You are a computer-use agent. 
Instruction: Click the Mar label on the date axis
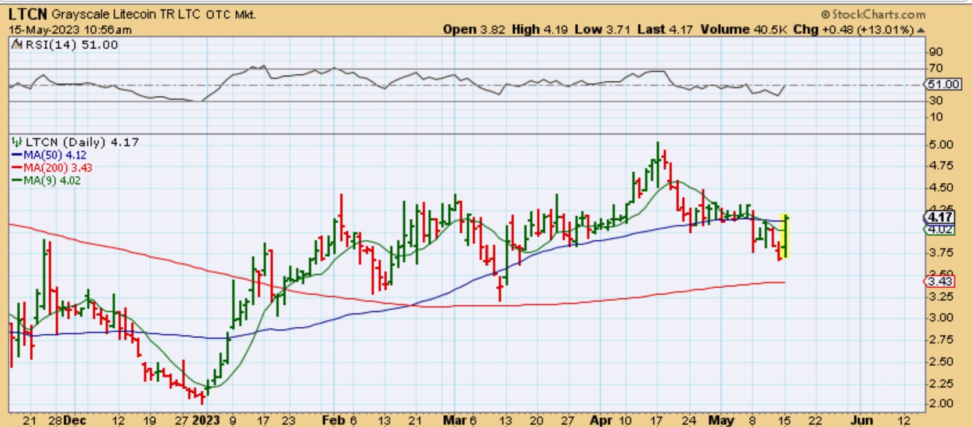tap(455, 420)
